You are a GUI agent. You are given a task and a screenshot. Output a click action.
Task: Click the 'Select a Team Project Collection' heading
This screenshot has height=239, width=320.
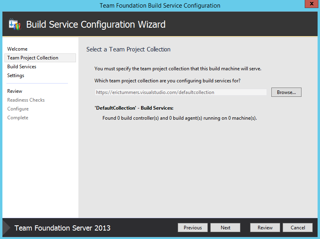coord(128,49)
